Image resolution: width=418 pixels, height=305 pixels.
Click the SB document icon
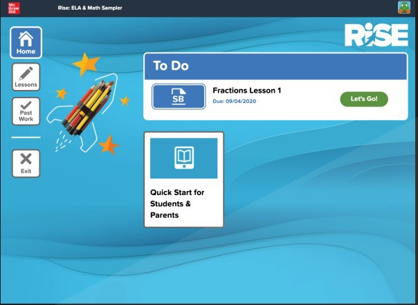click(x=179, y=97)
